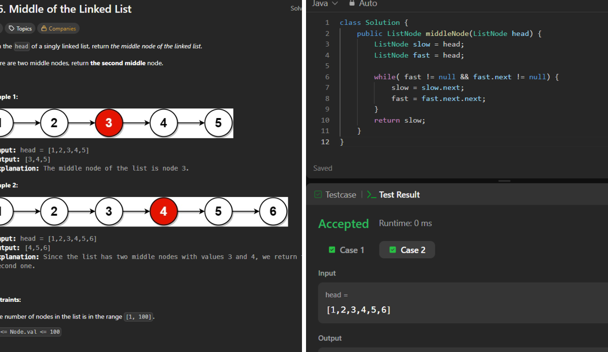
Task: Click the green check icon on Case 2
Action: [393, 250]
